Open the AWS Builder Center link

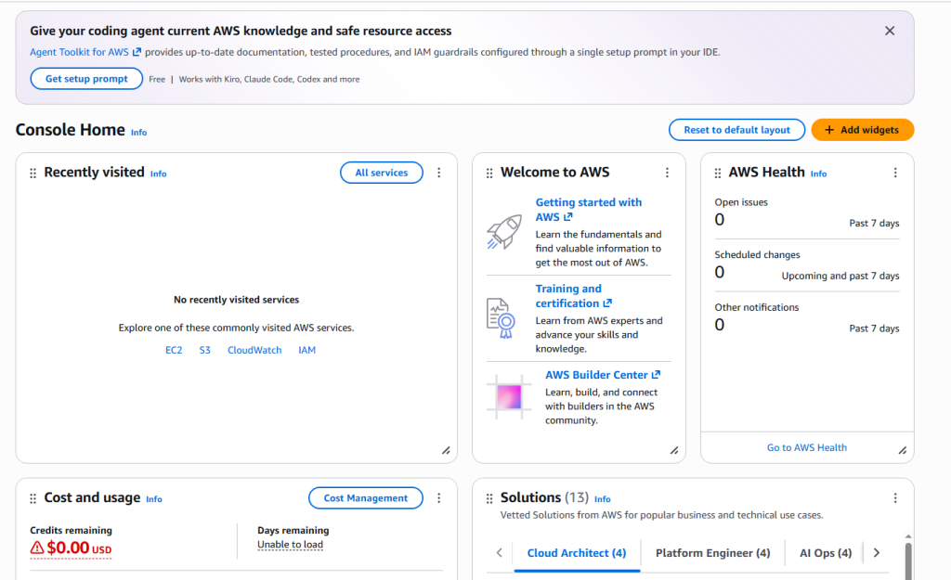point(602,375)
